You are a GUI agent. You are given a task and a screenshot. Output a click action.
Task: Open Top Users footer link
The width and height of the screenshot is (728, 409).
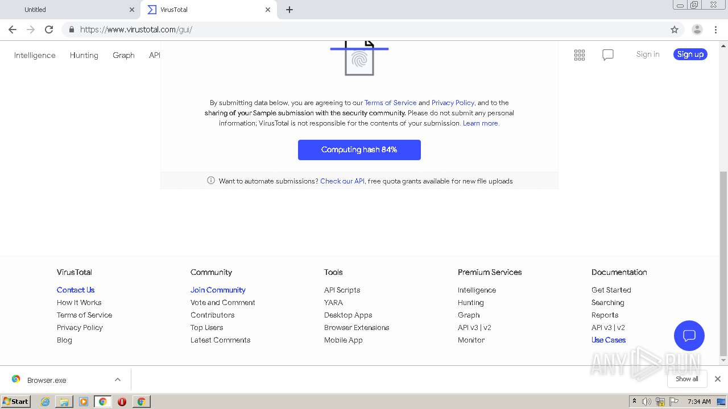[207, 327]
